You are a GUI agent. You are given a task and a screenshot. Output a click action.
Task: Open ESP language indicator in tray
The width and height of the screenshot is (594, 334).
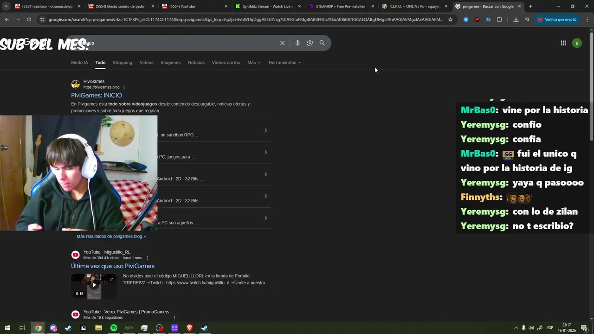(550, 328)
